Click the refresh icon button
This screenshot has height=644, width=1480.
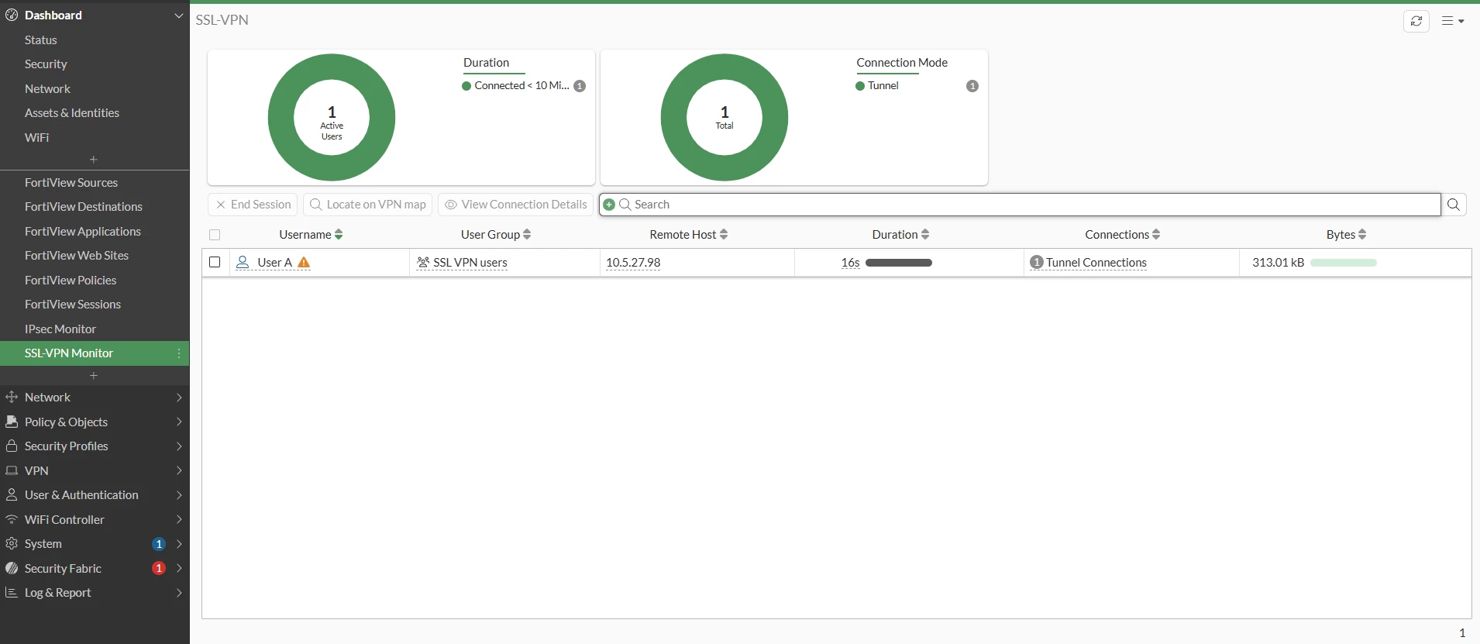(x=1416, y=21)
